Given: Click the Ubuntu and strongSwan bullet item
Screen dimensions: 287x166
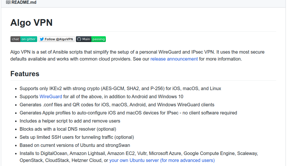Looking at the screenshot, I should (75, 145).
